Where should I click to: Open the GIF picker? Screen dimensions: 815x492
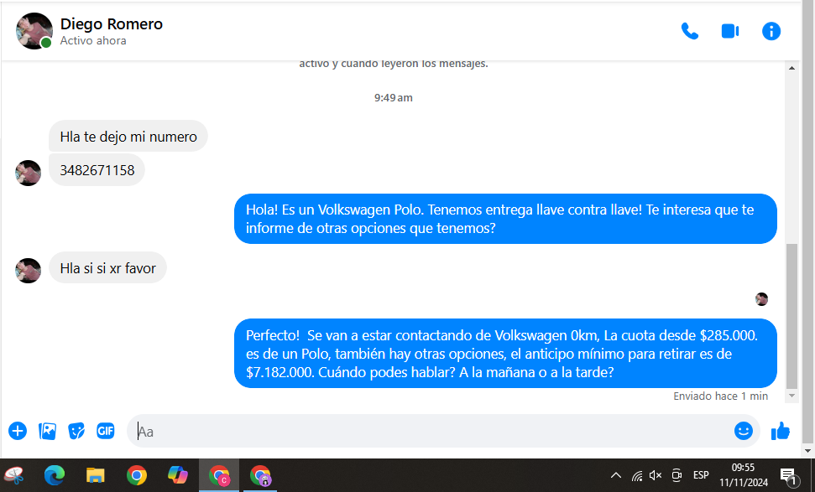(x=105, y=431)
